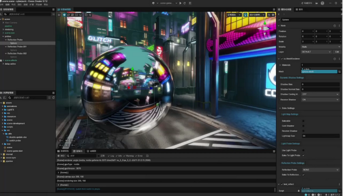This screenshot has height=196, width=343.
Task: Expand the LightFX folder
Action: pyautogui.click(x=2, y=110)
